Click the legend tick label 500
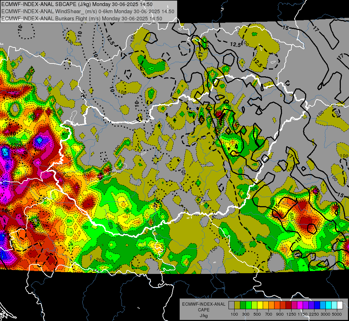349x321 pixels. point(257,314)
